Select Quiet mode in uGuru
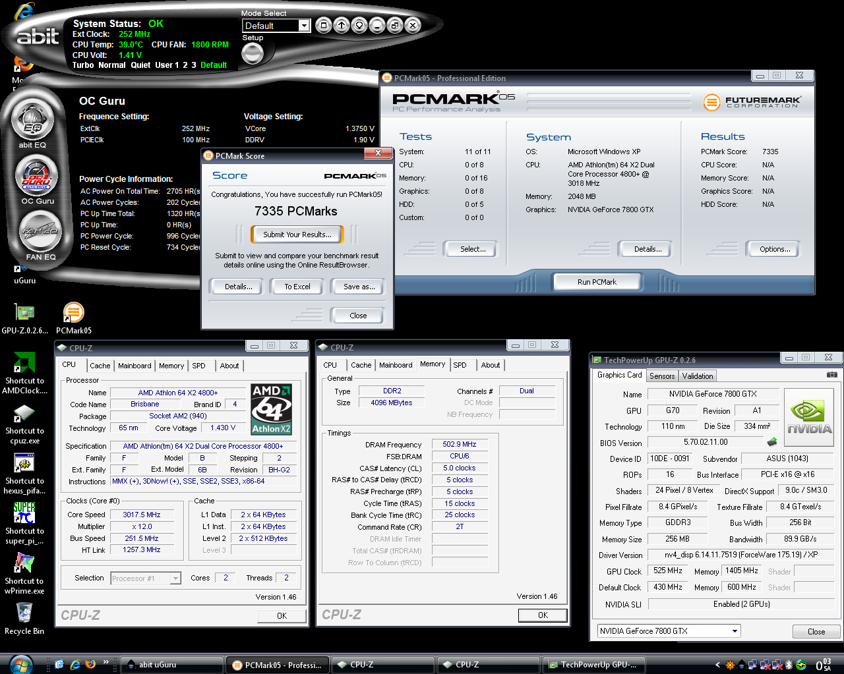This screenshot has height=674, width=844. pyautogui.click(x=140, y=65)
